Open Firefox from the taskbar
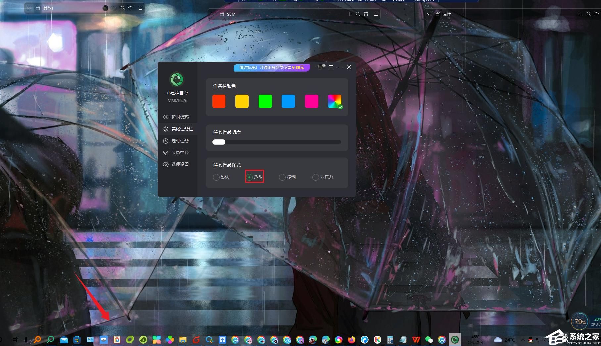This screenshot has height=346, width=601. click(x=351, y=340)
